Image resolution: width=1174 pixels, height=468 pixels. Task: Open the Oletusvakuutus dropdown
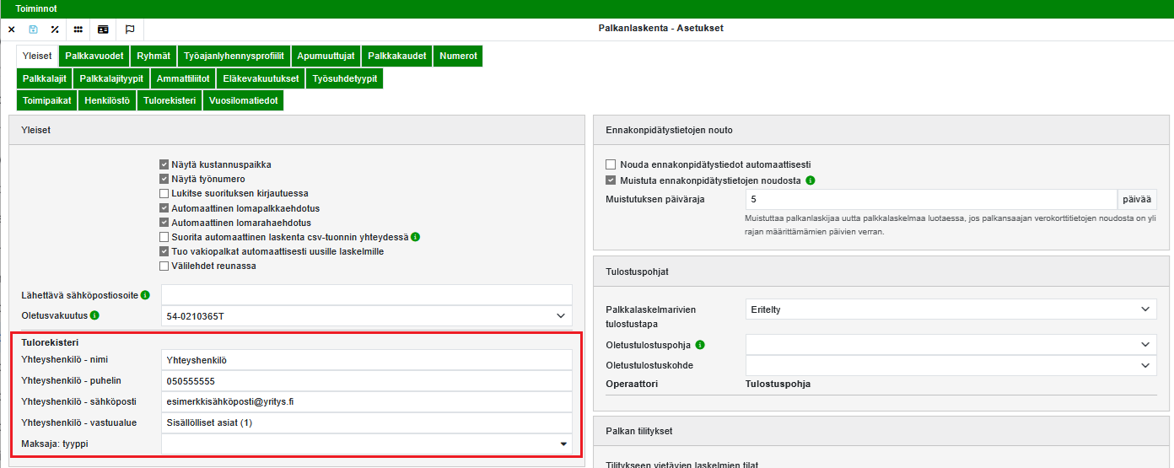[366, 315]
